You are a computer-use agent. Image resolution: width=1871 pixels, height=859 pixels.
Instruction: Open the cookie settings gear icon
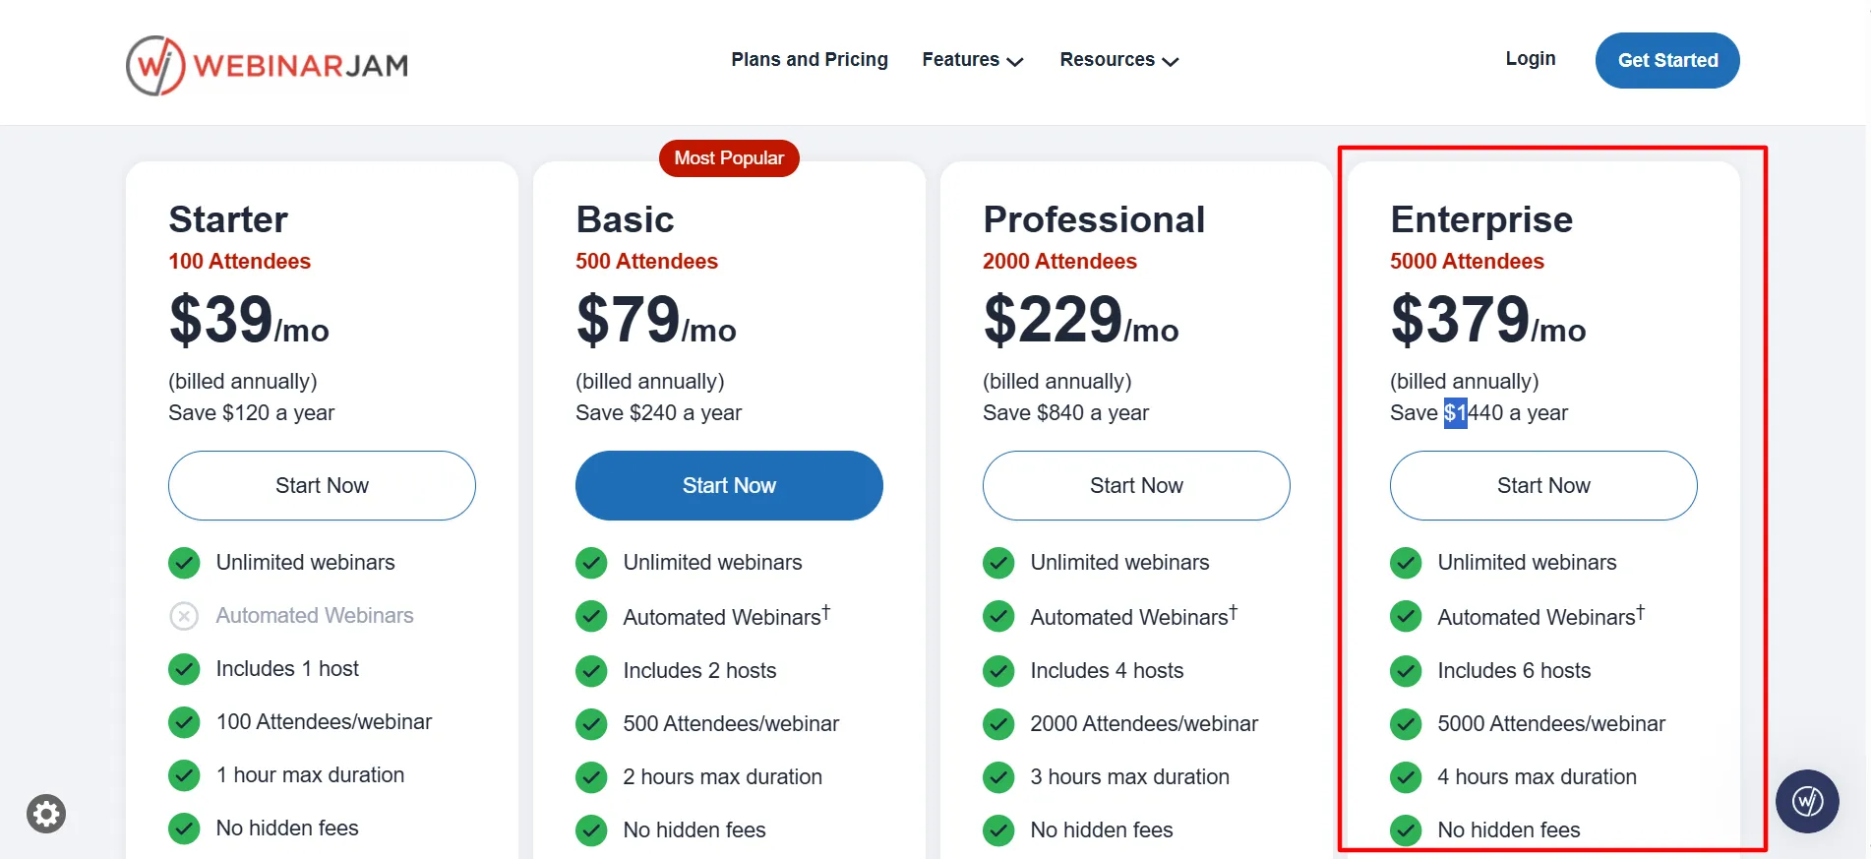46,814
